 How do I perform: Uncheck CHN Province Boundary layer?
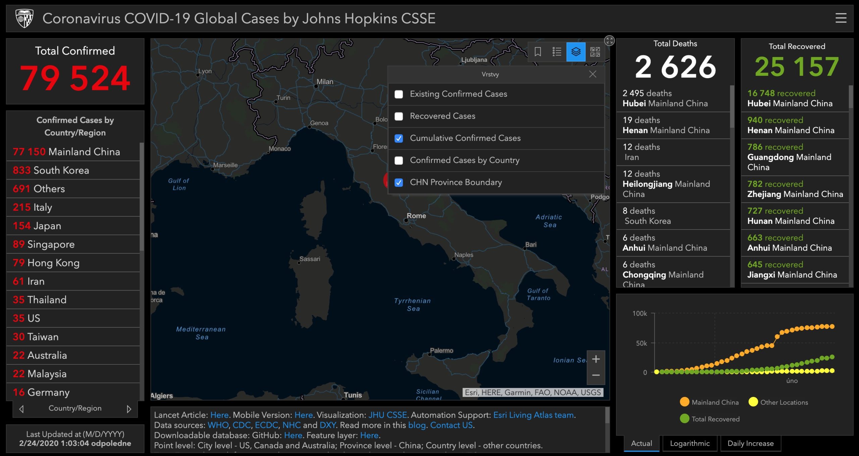pos(399,183)
